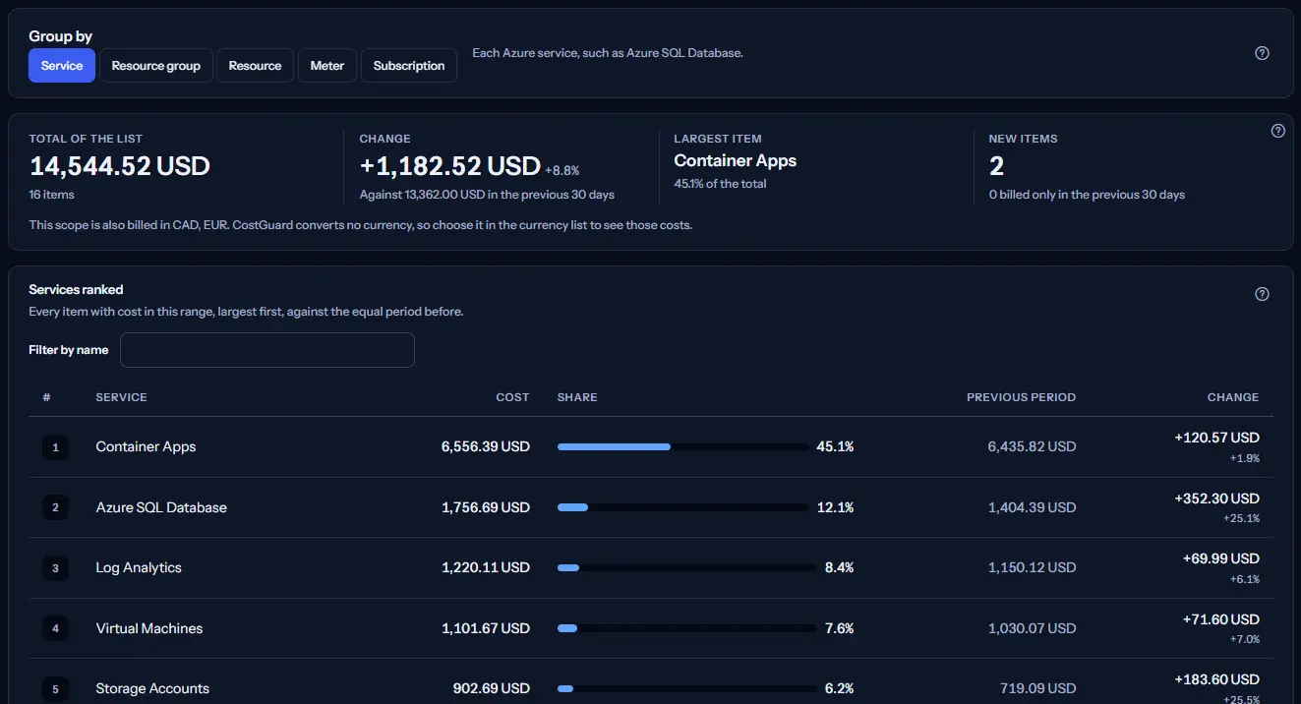Click the 12.1% share value
The height and width of the screenshot is (704, 1301).
click(x=836, y=507)
